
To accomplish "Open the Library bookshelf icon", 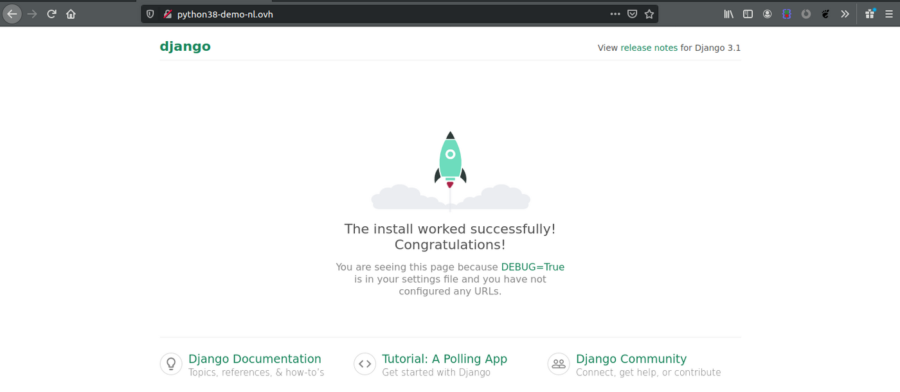I will tap(728, 14).
